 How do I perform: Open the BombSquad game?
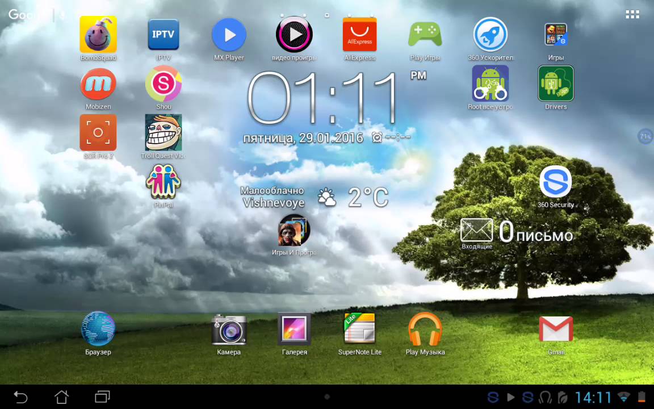98,34
